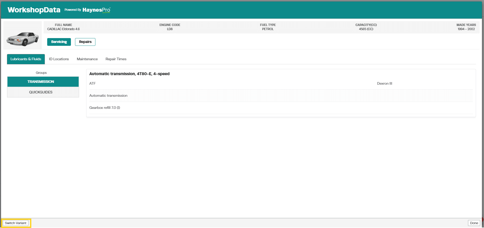The image size is (484, 228).
Task: Click the HaynesPro logo
Action: point(96,10)
